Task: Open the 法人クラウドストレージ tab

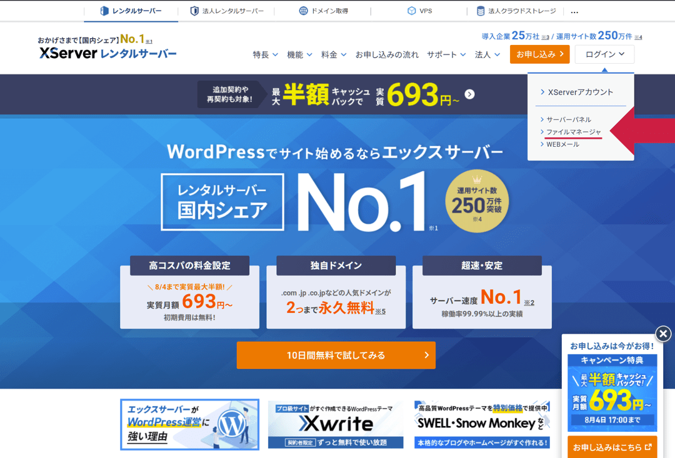Action: click(x=516, y=11)
